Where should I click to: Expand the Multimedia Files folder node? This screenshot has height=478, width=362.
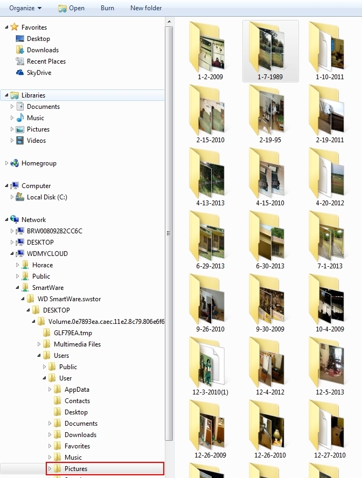(39, 344)
